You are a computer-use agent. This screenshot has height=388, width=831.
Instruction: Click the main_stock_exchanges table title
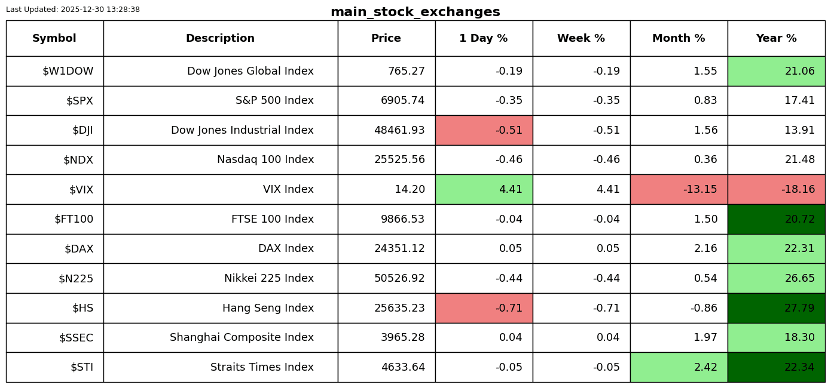pos(415,12)
